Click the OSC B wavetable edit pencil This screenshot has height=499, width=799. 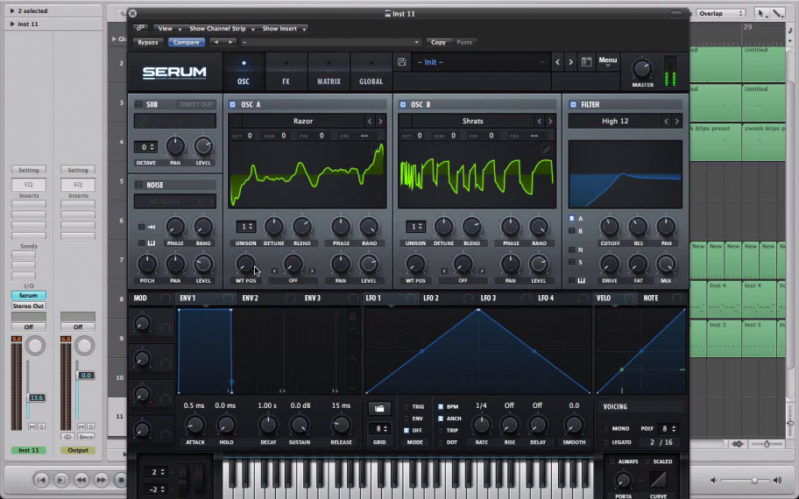tap(547, 149)
